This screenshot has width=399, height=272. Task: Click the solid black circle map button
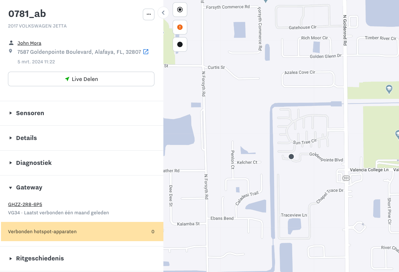[x=180, y=44]
